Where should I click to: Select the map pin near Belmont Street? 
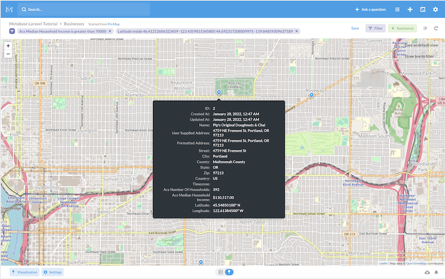tap(201, 262)
